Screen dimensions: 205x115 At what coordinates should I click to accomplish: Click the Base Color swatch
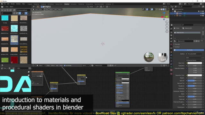coord(195,63)
